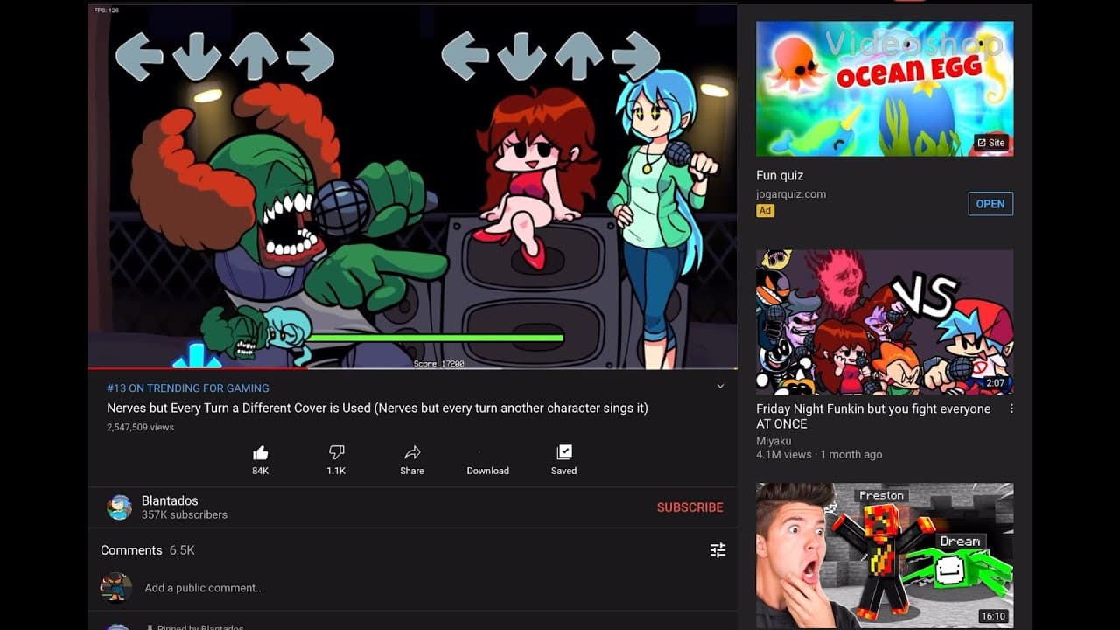Open the Blantados channel name link
This screenshot has height=630, width=1120.
tap(170, 500)
